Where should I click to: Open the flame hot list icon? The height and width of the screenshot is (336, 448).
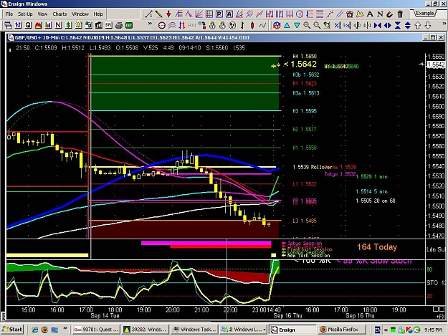(x=38, y=25)
